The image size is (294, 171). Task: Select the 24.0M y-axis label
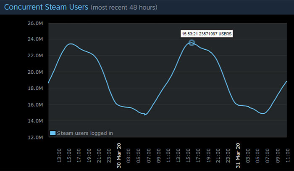point(35,39)
